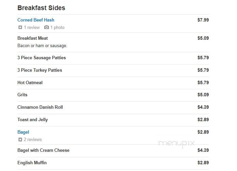Click the Breakfast Sides section heading
Viewport: 237px width, 171px height.
41,8
